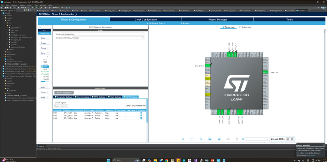Collapse the Connectivity category
The image size is (327, 162).
[45, 53]
